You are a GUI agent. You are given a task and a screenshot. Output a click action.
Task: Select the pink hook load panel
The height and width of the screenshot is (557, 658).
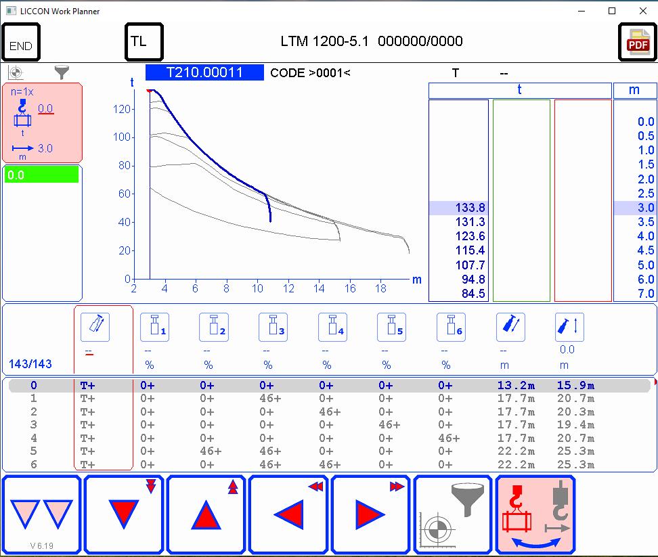point(42,122)
